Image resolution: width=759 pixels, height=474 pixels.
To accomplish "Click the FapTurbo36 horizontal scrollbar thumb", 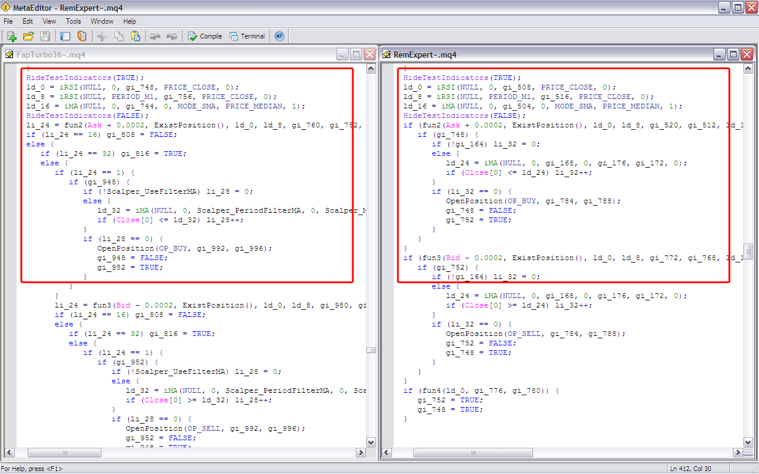I will click(x=64, y=453).
